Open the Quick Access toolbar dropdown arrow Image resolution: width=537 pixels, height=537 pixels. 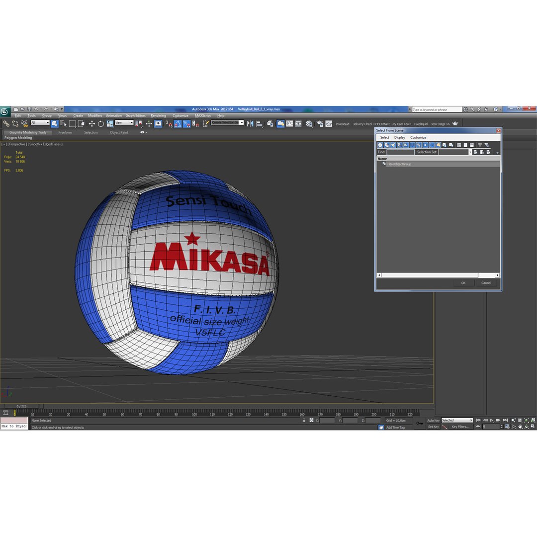point(62,109)
